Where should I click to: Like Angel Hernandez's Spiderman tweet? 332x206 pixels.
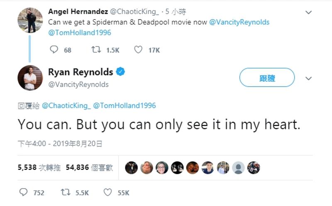(x=139, y=50)
